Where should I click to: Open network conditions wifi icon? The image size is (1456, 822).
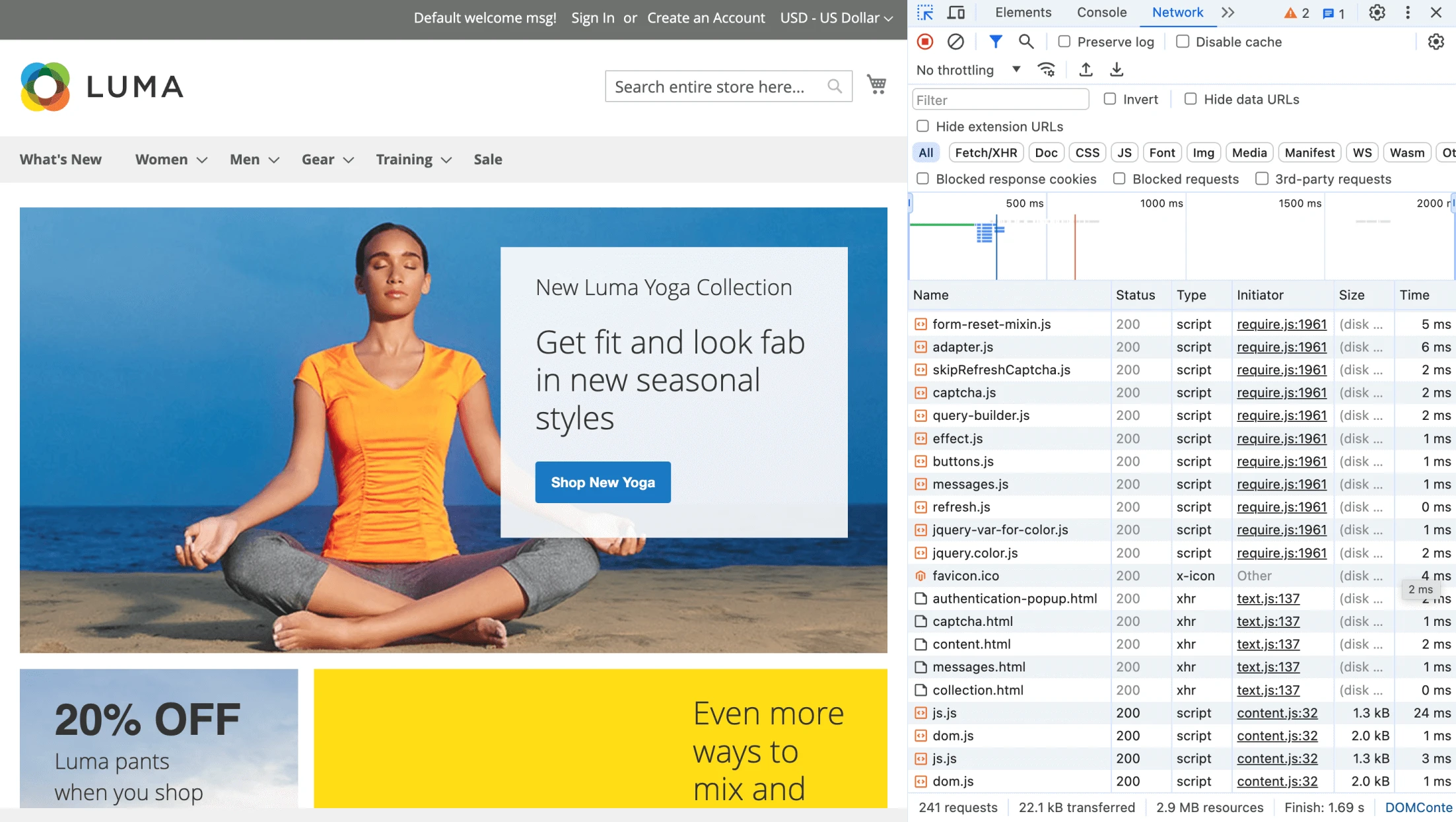click(x=1047, y=69)
